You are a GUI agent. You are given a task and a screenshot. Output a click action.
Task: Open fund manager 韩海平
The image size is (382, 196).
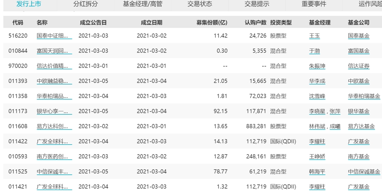point(317,172)
